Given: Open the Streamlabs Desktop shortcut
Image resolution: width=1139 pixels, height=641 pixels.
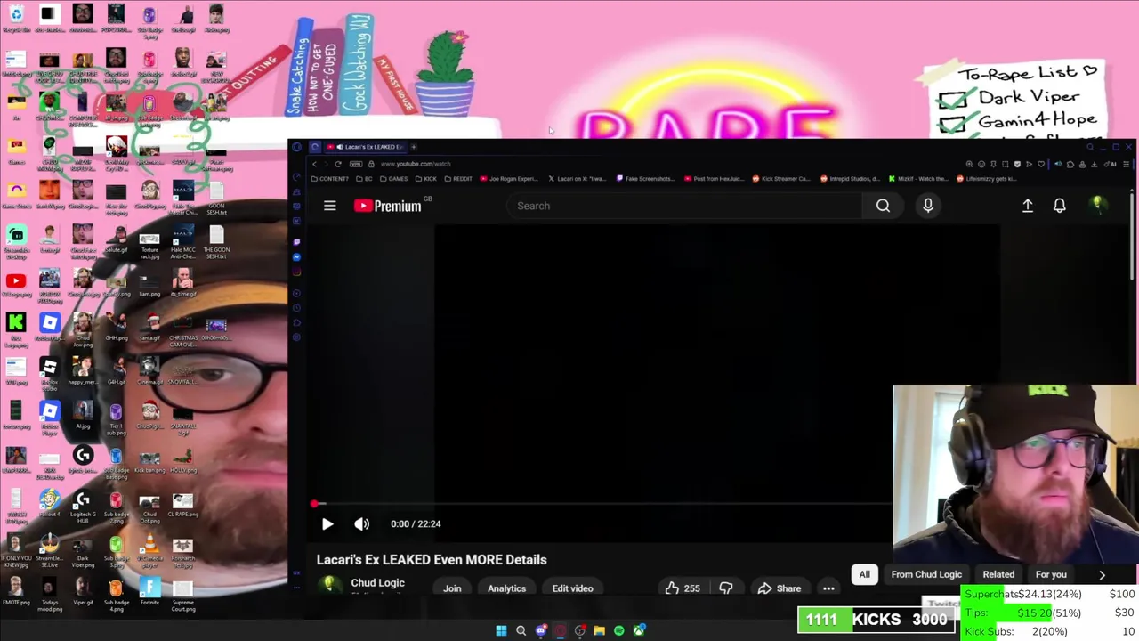Looking at the screenshot, I should (16, 242).
